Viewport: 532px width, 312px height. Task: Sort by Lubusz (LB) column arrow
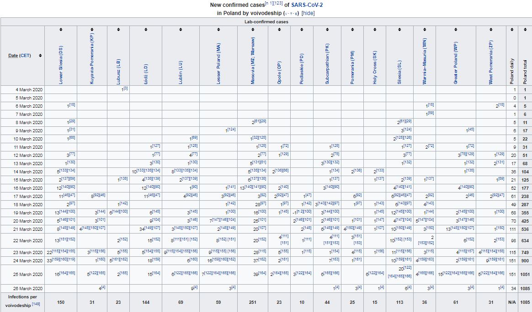118,30
